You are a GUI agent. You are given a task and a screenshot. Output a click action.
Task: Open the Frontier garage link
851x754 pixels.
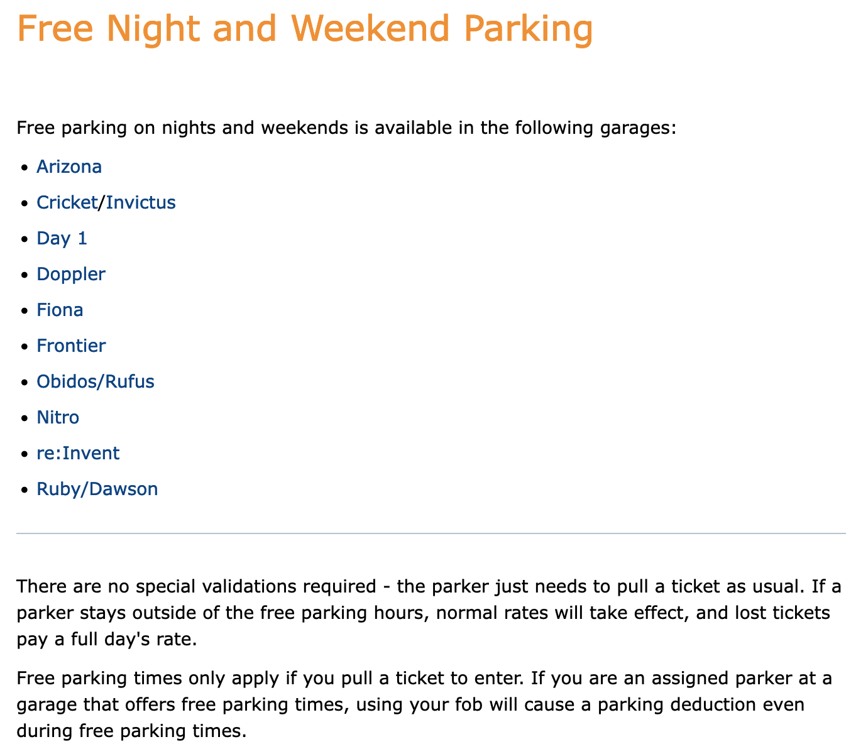[71, 346]
